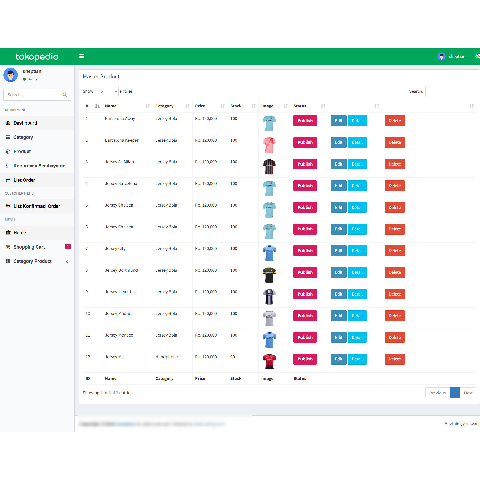The image size is (480, 480).
Task: Open the Show entries count dropdown
Action: tap(106, 91)
